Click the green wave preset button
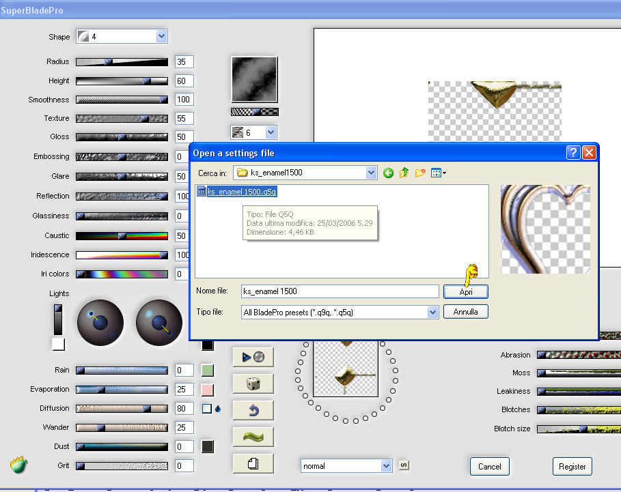The image size is (621, 492). (x=253, y=437)
